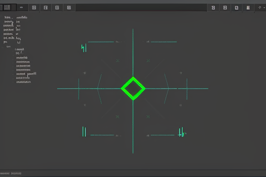Click the plus marker on canvas right side

click(x=180, y=73)
